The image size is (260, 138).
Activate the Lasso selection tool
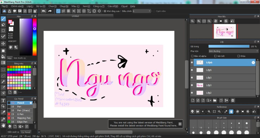click(3, 76)
